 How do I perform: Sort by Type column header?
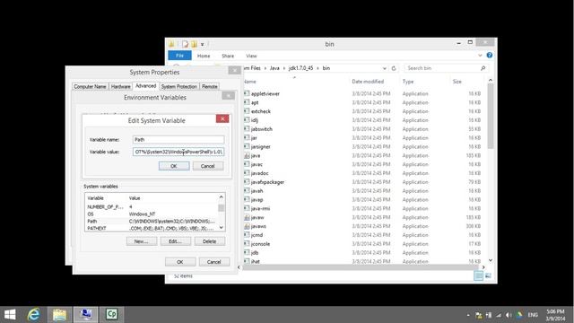point(408,82)
